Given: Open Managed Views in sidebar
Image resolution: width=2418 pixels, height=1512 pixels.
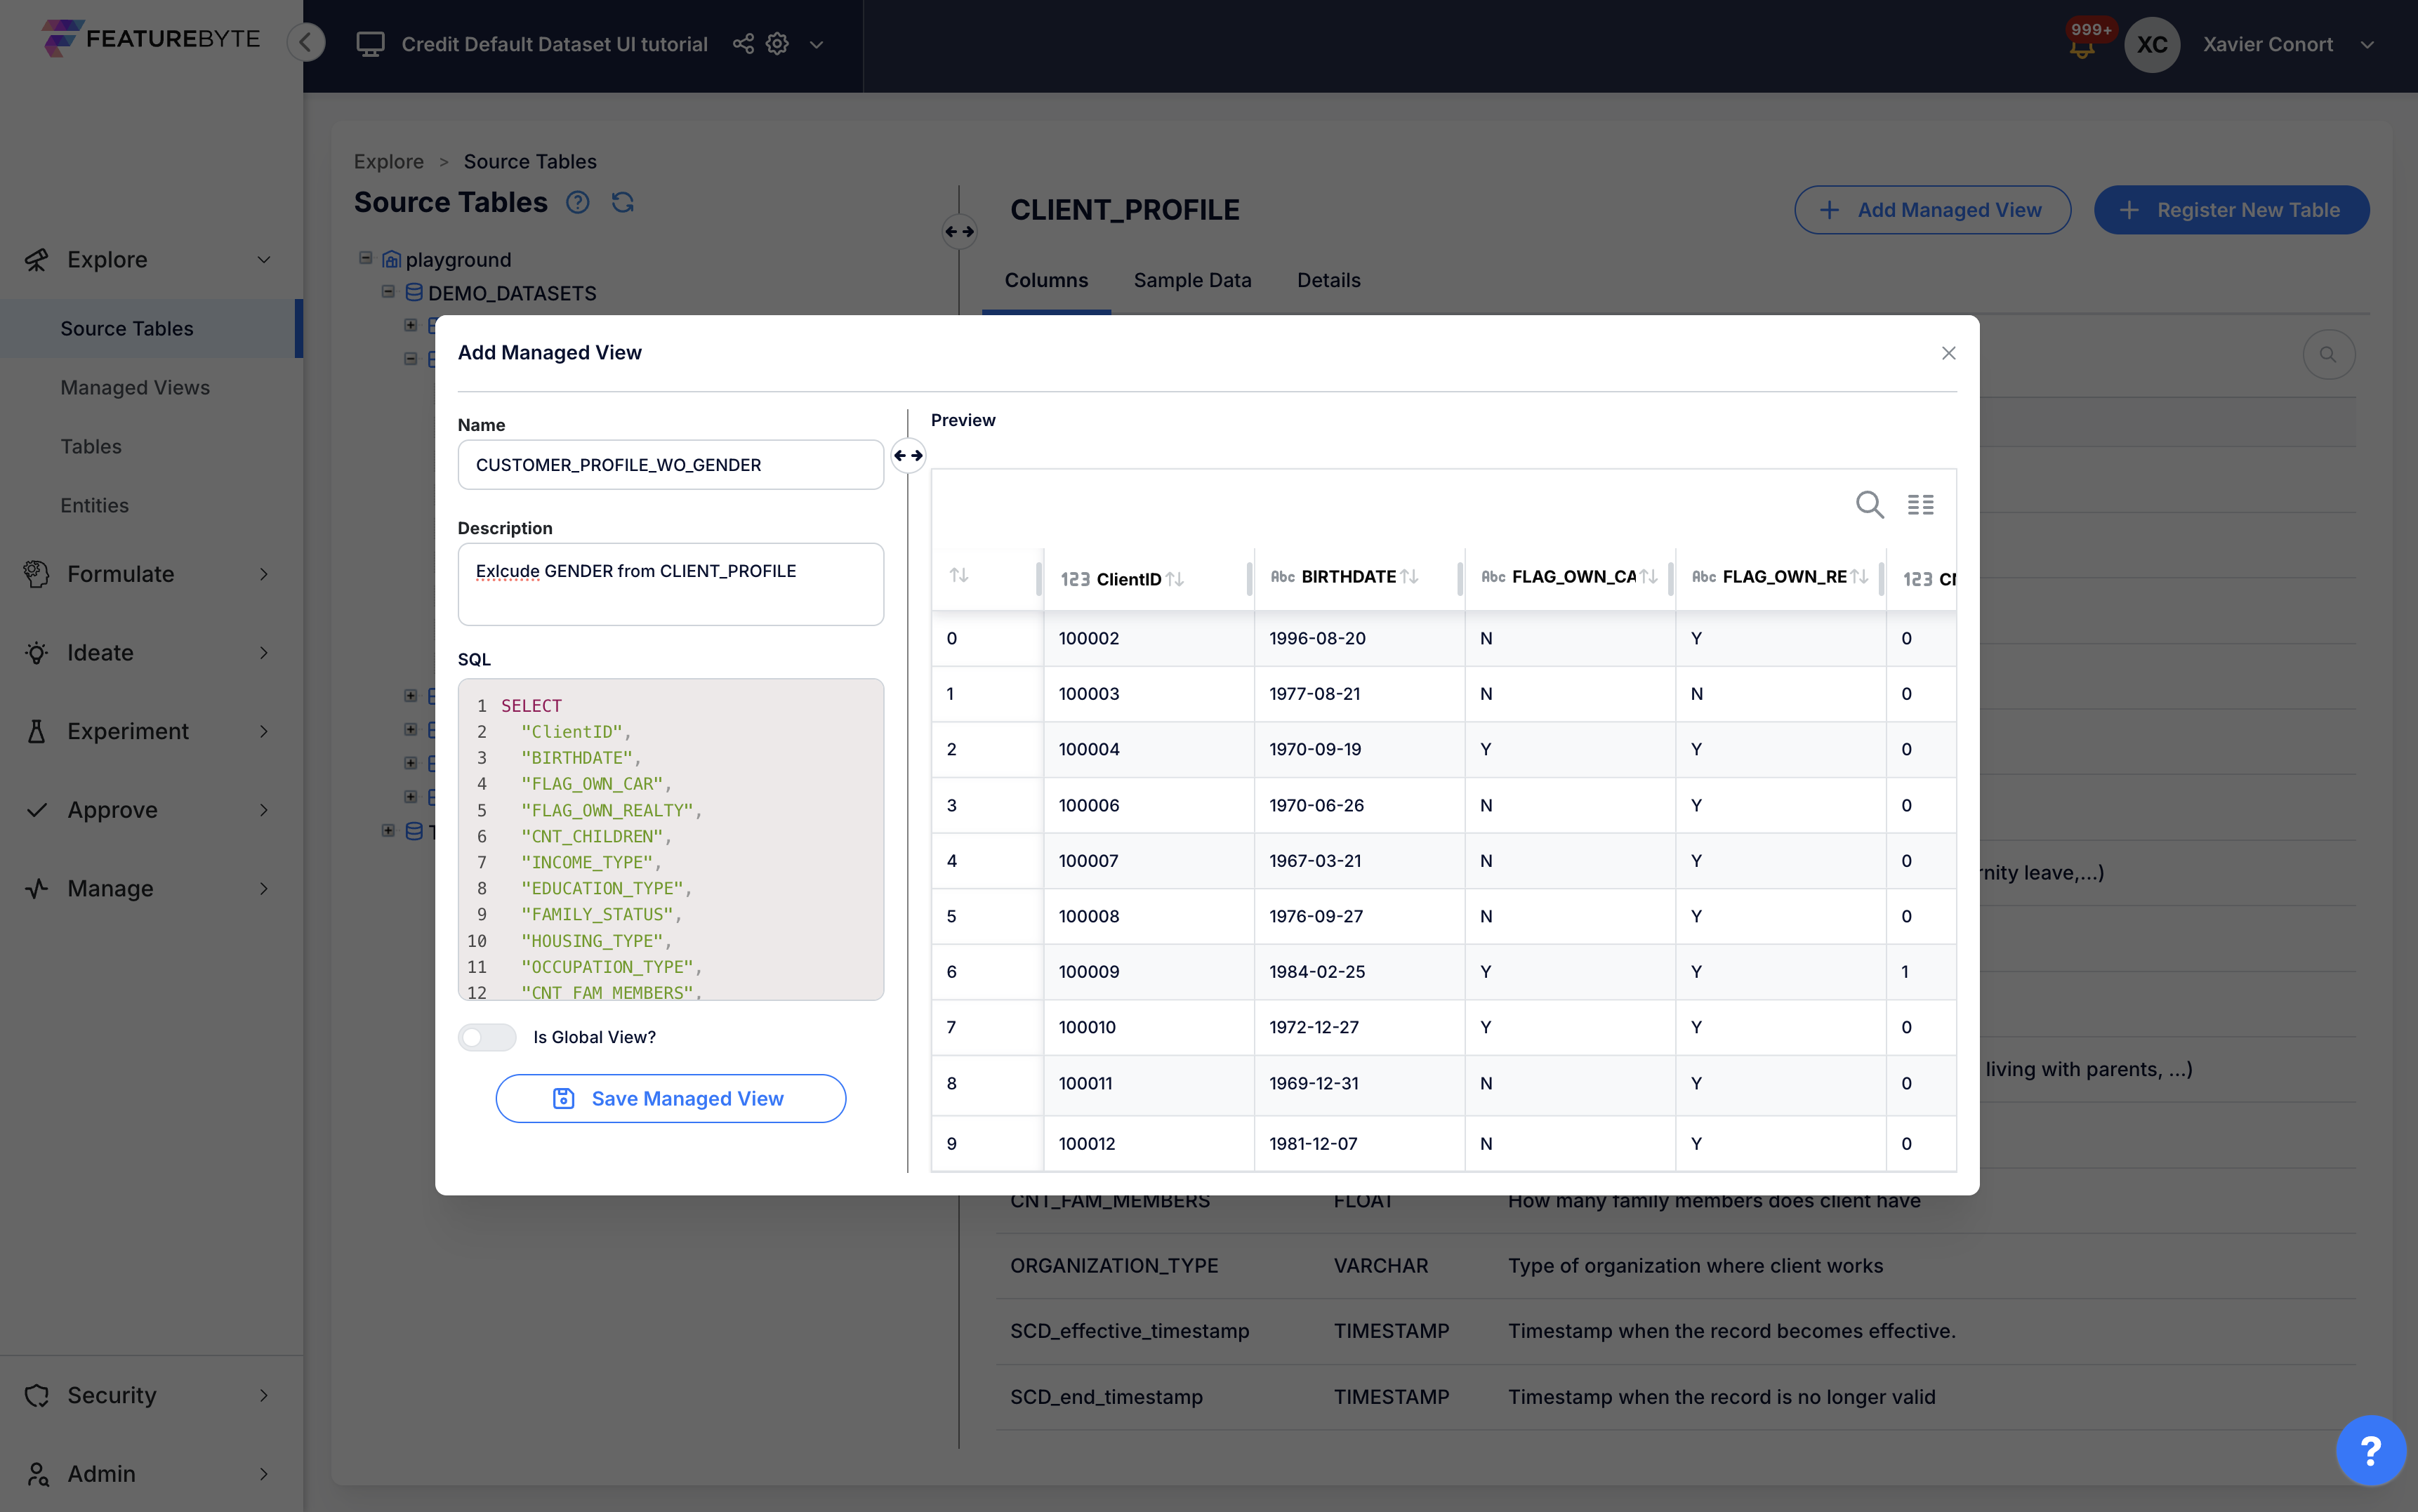Looking at the screenshot, I should 135,387.
